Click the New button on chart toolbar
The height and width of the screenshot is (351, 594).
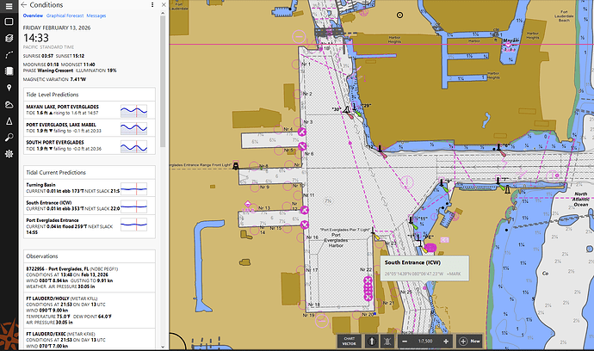click(470, 340)
